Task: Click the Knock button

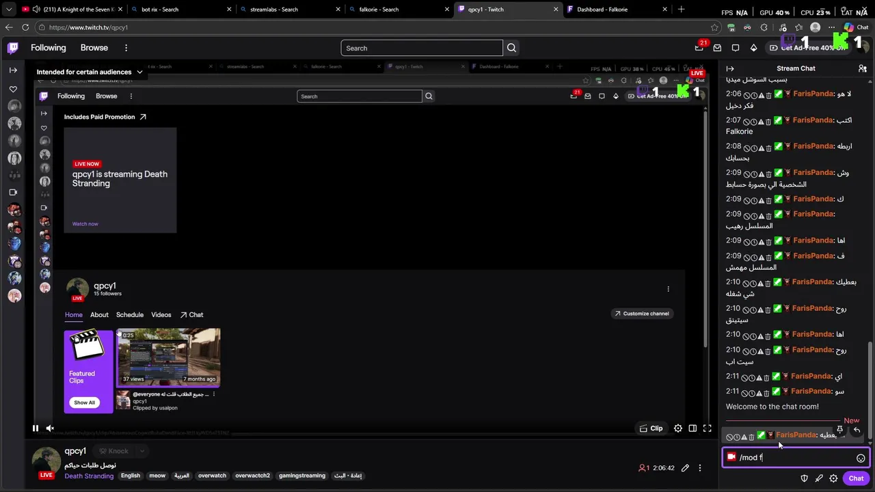Action: [x=114, y=451]
